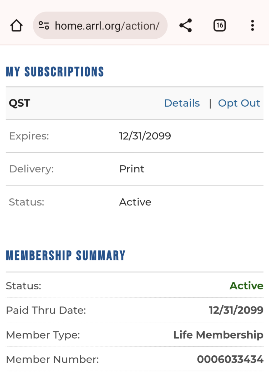The height and width of the screenshot is (375, 269).
Task: Select the QST subscription title
Action: [19, 103]
